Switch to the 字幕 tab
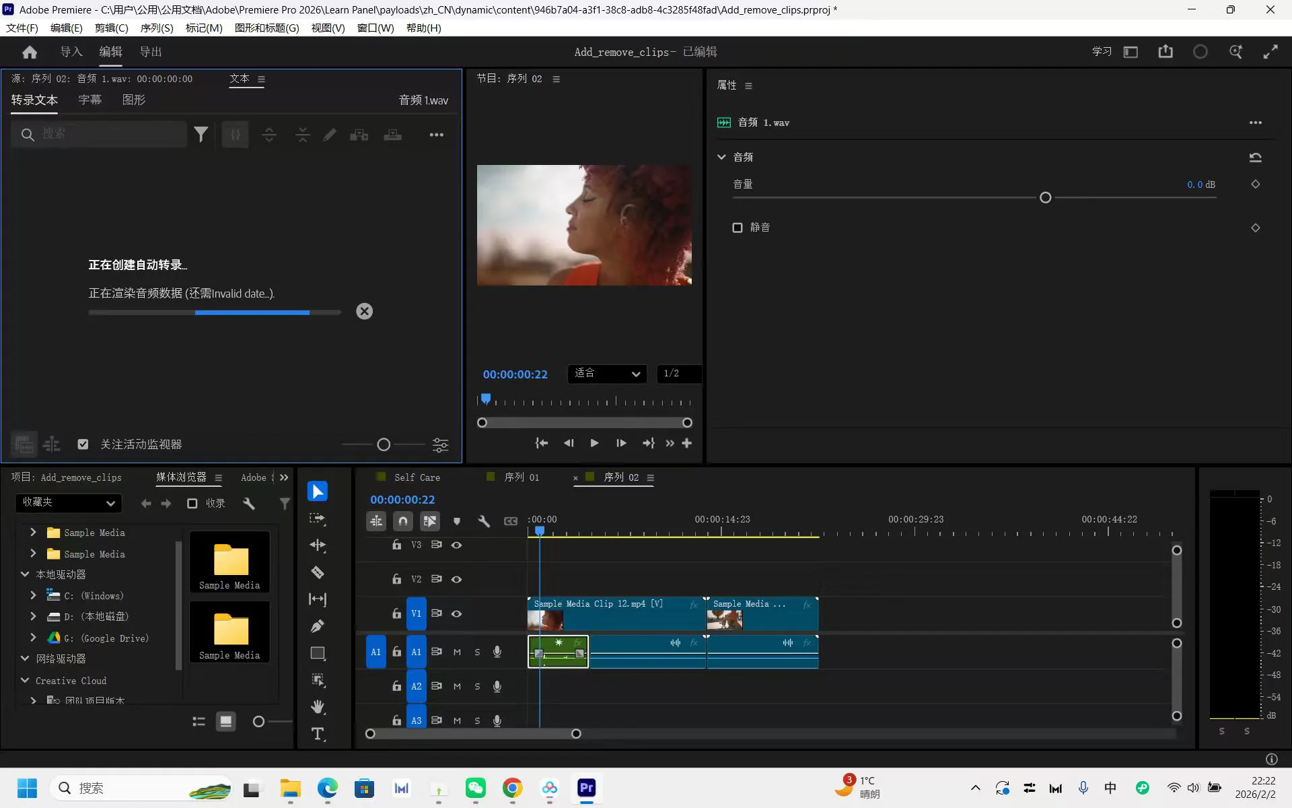Screen dimensions: 1292x808 pyautogui.click(x=89, y=100)
